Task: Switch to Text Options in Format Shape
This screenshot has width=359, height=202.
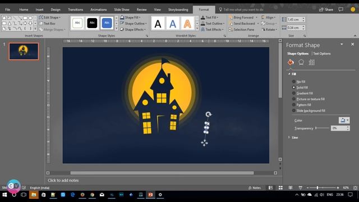Action: coord(321,54)
